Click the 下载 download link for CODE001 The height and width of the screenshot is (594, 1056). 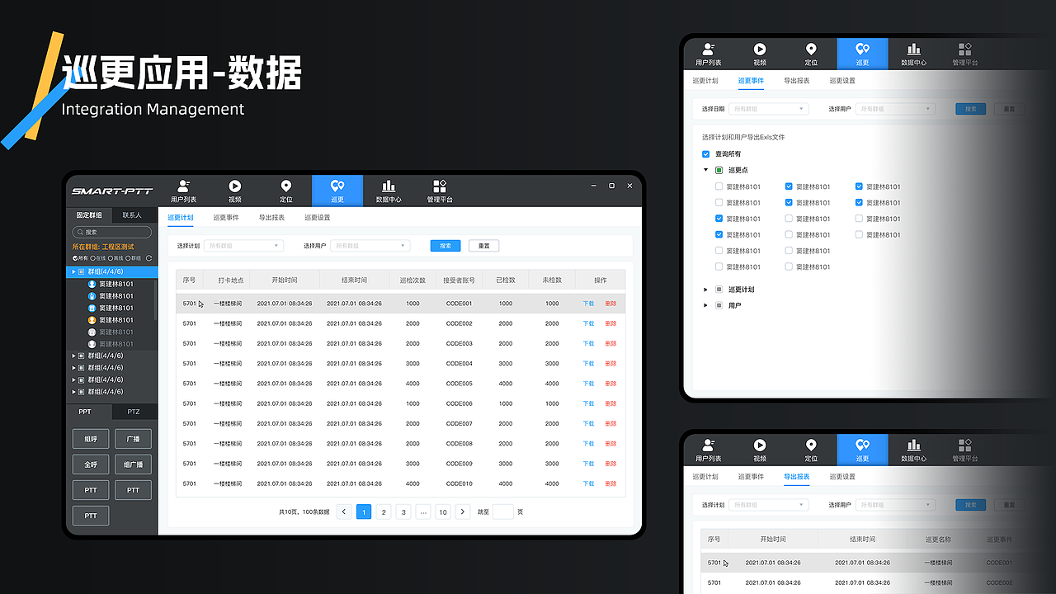click(587, 304)
